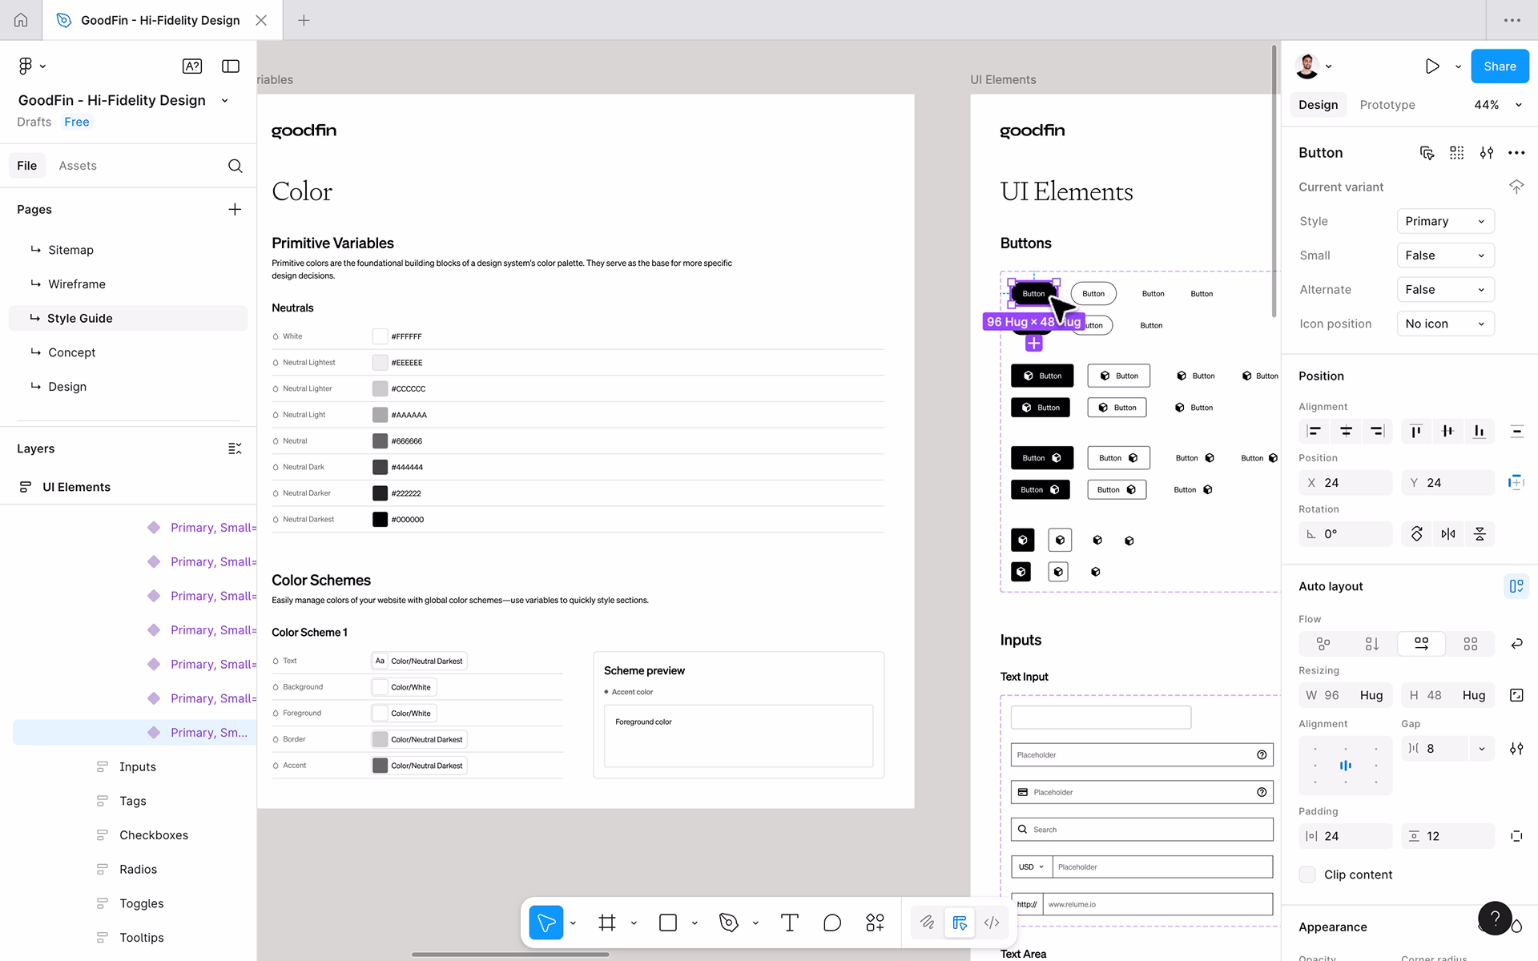Toggle Dev Mode code icon
Image resolution: width=1538 pixels, height=961 pixels.
[992, 923]
